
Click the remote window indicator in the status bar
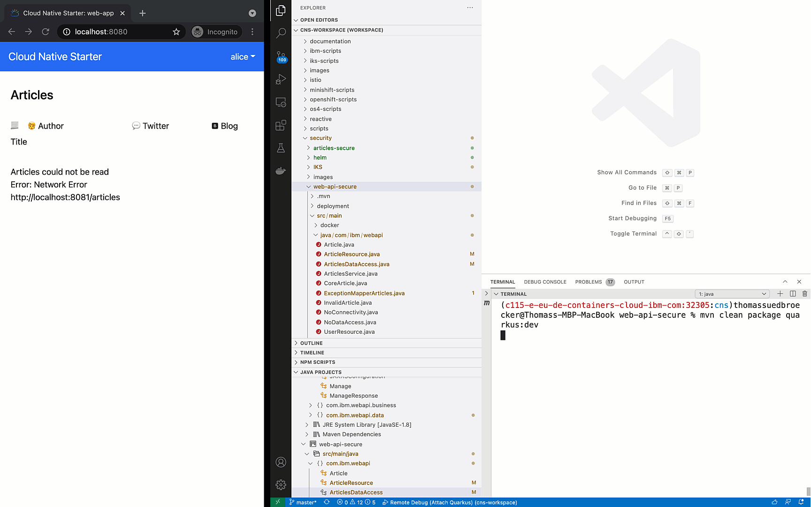click(277, 502)
